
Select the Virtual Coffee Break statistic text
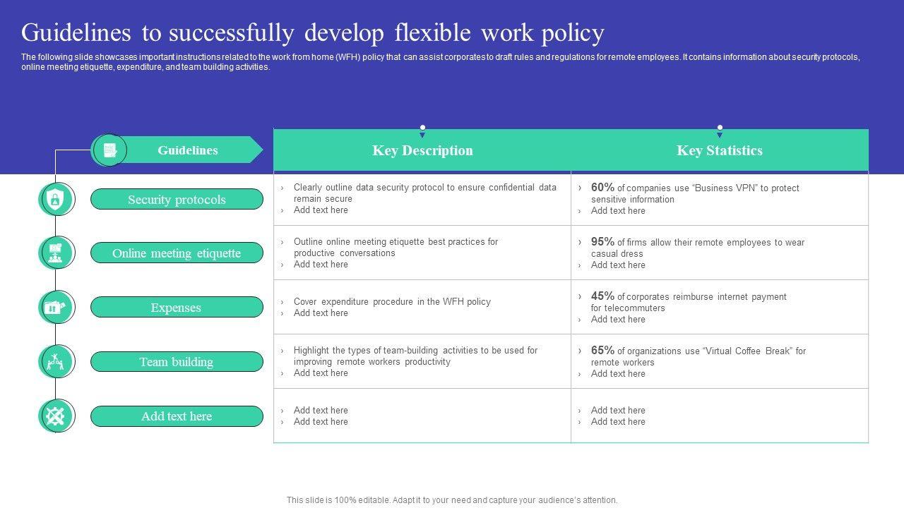pos(698,356)
